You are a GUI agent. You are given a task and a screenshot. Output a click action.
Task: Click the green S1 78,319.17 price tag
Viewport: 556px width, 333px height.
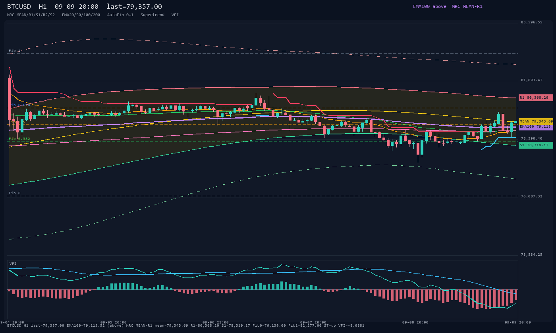536,145
